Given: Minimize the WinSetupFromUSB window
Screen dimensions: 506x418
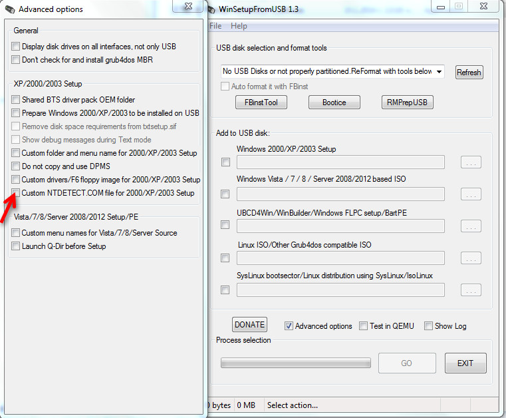Looking at the screenshot, I should 441,7.
